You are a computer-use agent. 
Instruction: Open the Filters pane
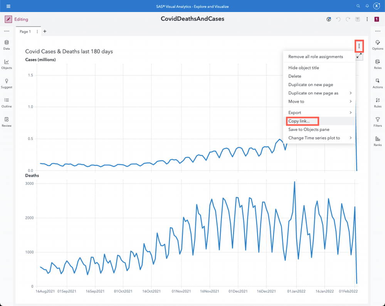coord(378,121)
